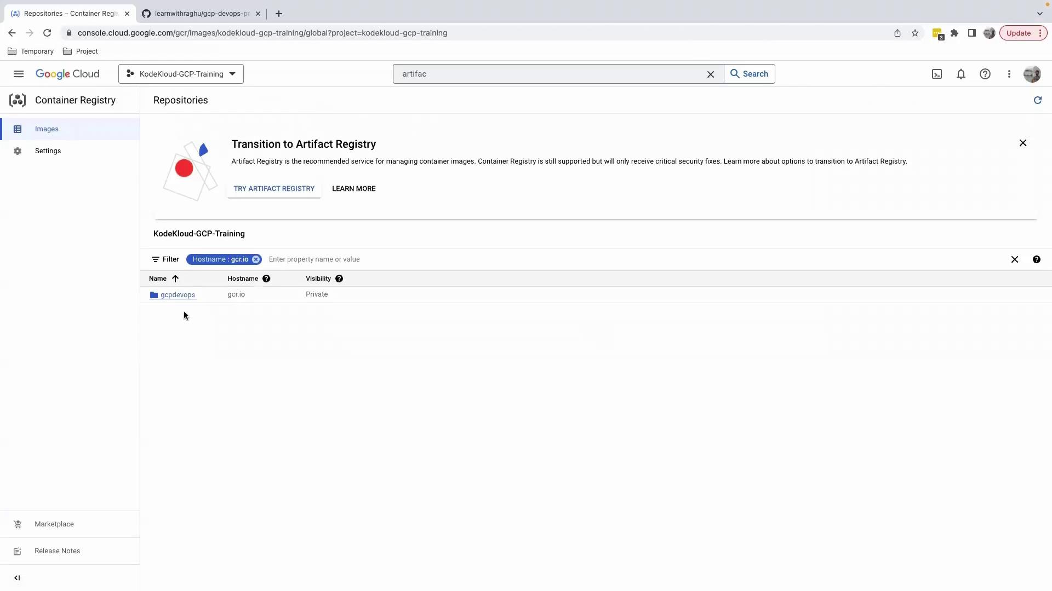Clear all filters with the X

(1015, 259)
